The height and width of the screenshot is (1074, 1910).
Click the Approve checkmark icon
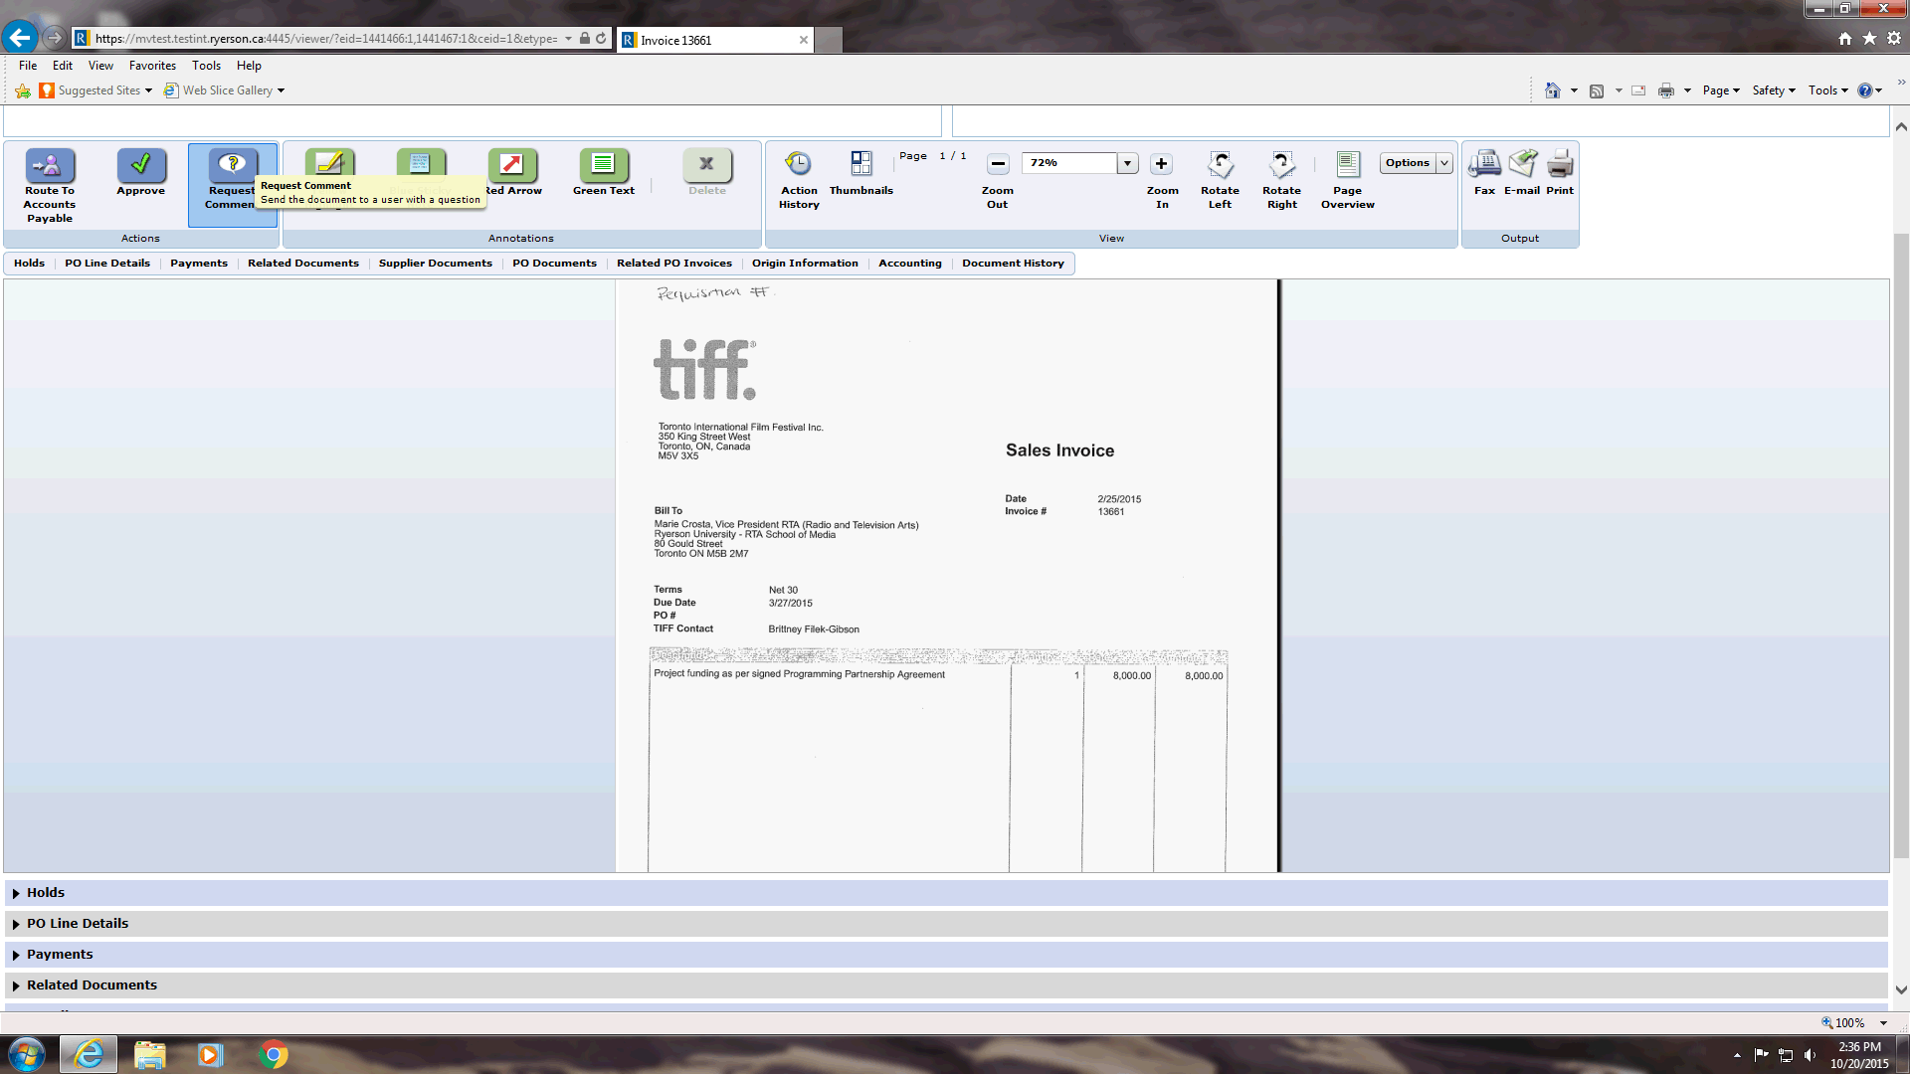(141, 165)
